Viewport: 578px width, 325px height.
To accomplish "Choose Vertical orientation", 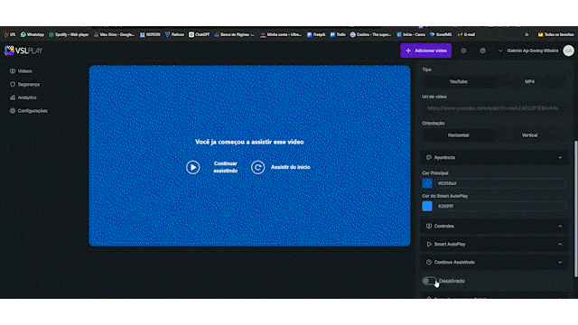I will point(529,135).
